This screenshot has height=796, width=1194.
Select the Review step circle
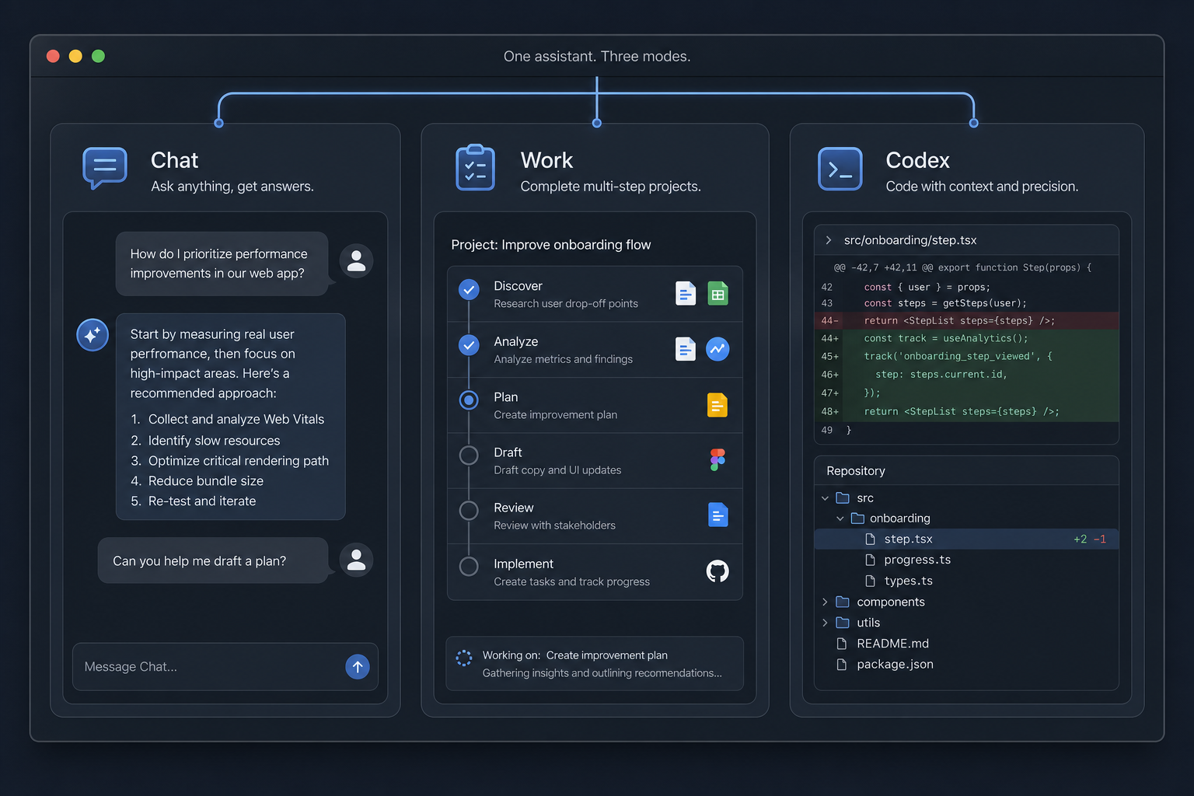[x=469, y=511]
